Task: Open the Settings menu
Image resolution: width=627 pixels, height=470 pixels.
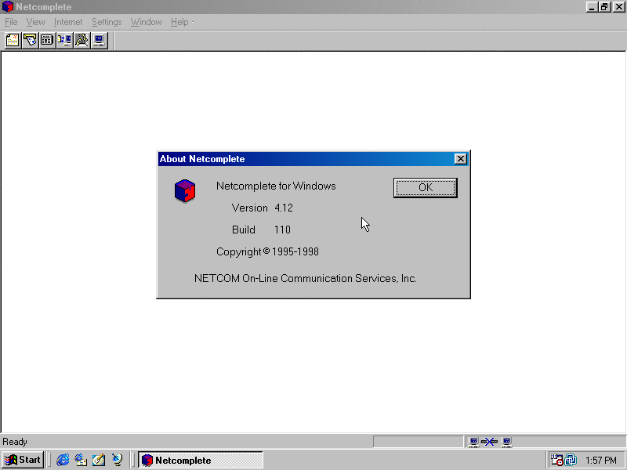Action: (x=107, y=22)
